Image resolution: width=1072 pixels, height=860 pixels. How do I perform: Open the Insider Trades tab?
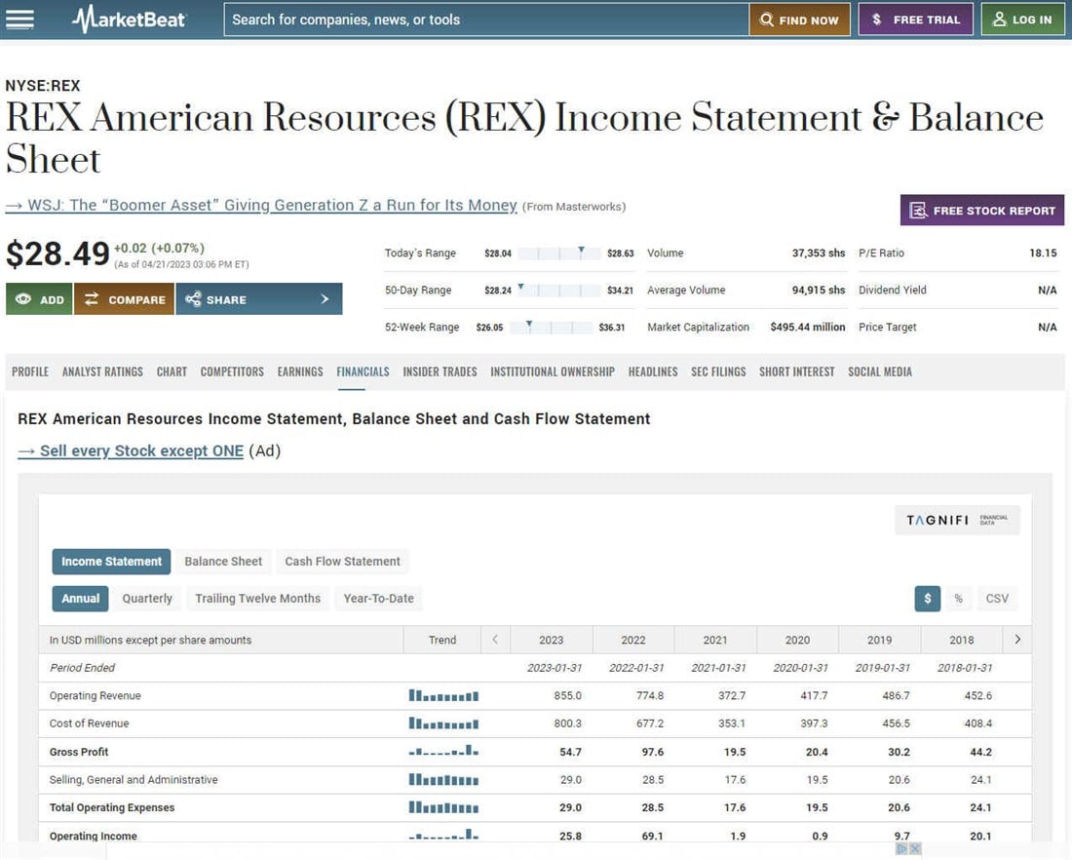tap(440, 371)
